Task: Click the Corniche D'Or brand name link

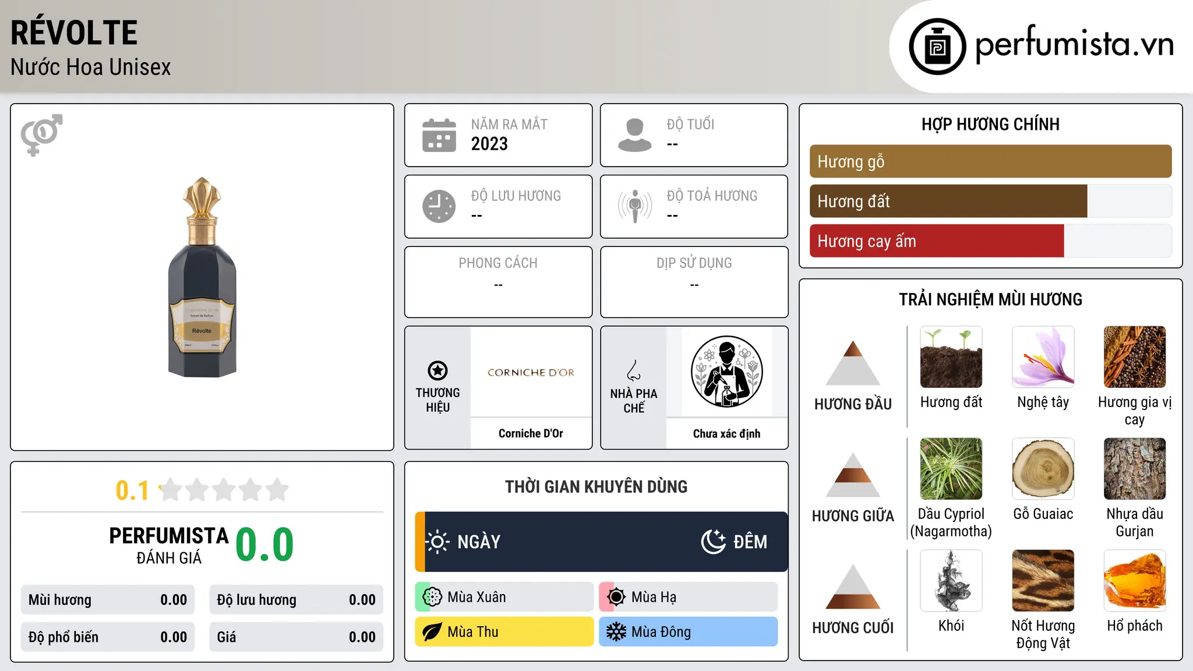Action: click(x=531, y=433)
